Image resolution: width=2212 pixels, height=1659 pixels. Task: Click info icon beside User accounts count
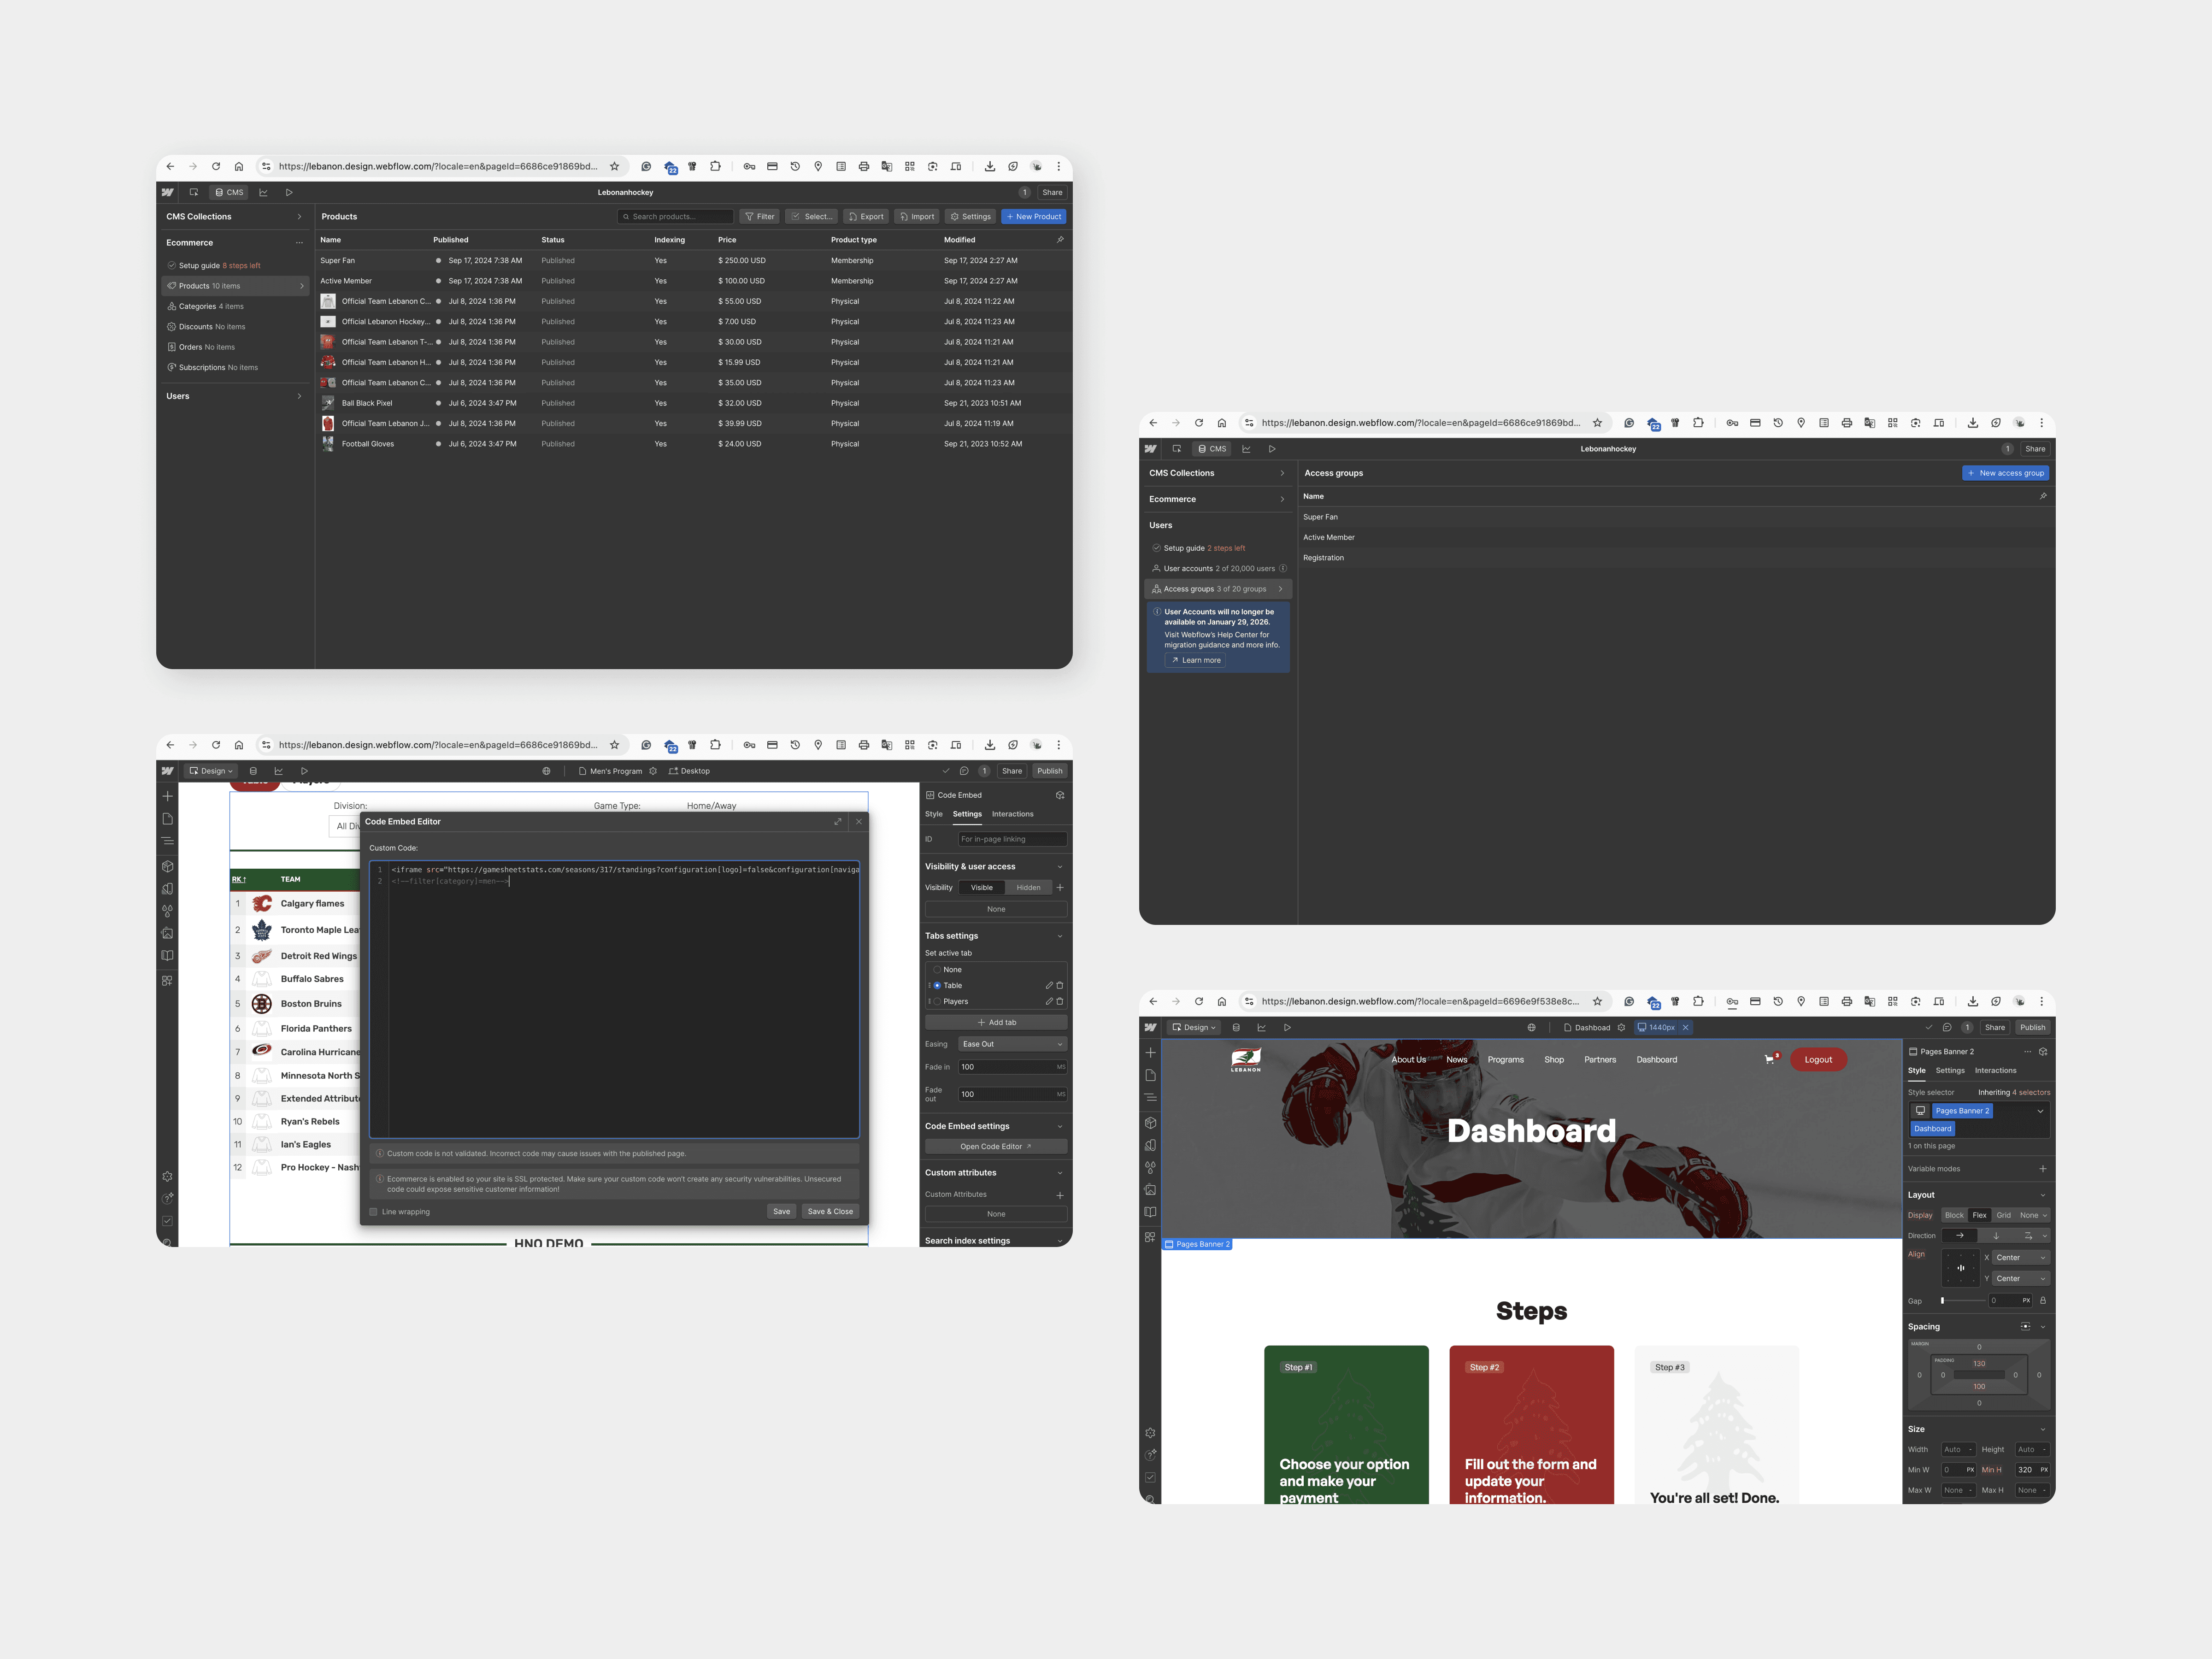1283,568
